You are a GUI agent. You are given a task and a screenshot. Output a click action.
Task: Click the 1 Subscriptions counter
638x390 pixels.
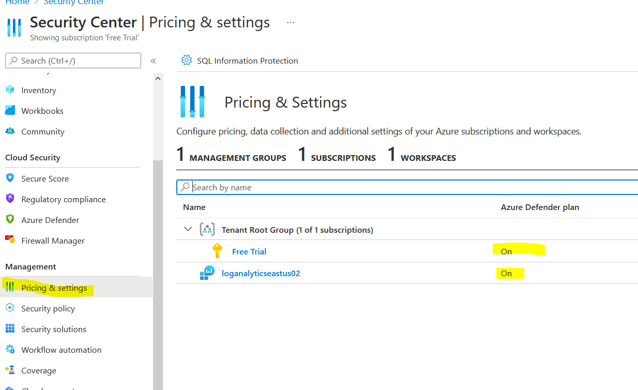(x=337, y=155)
